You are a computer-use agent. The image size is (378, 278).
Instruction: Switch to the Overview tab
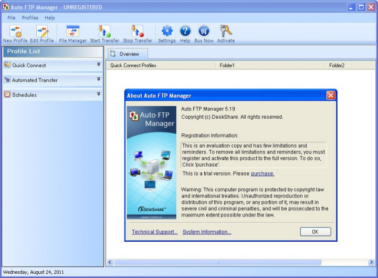tap(128, 54)
